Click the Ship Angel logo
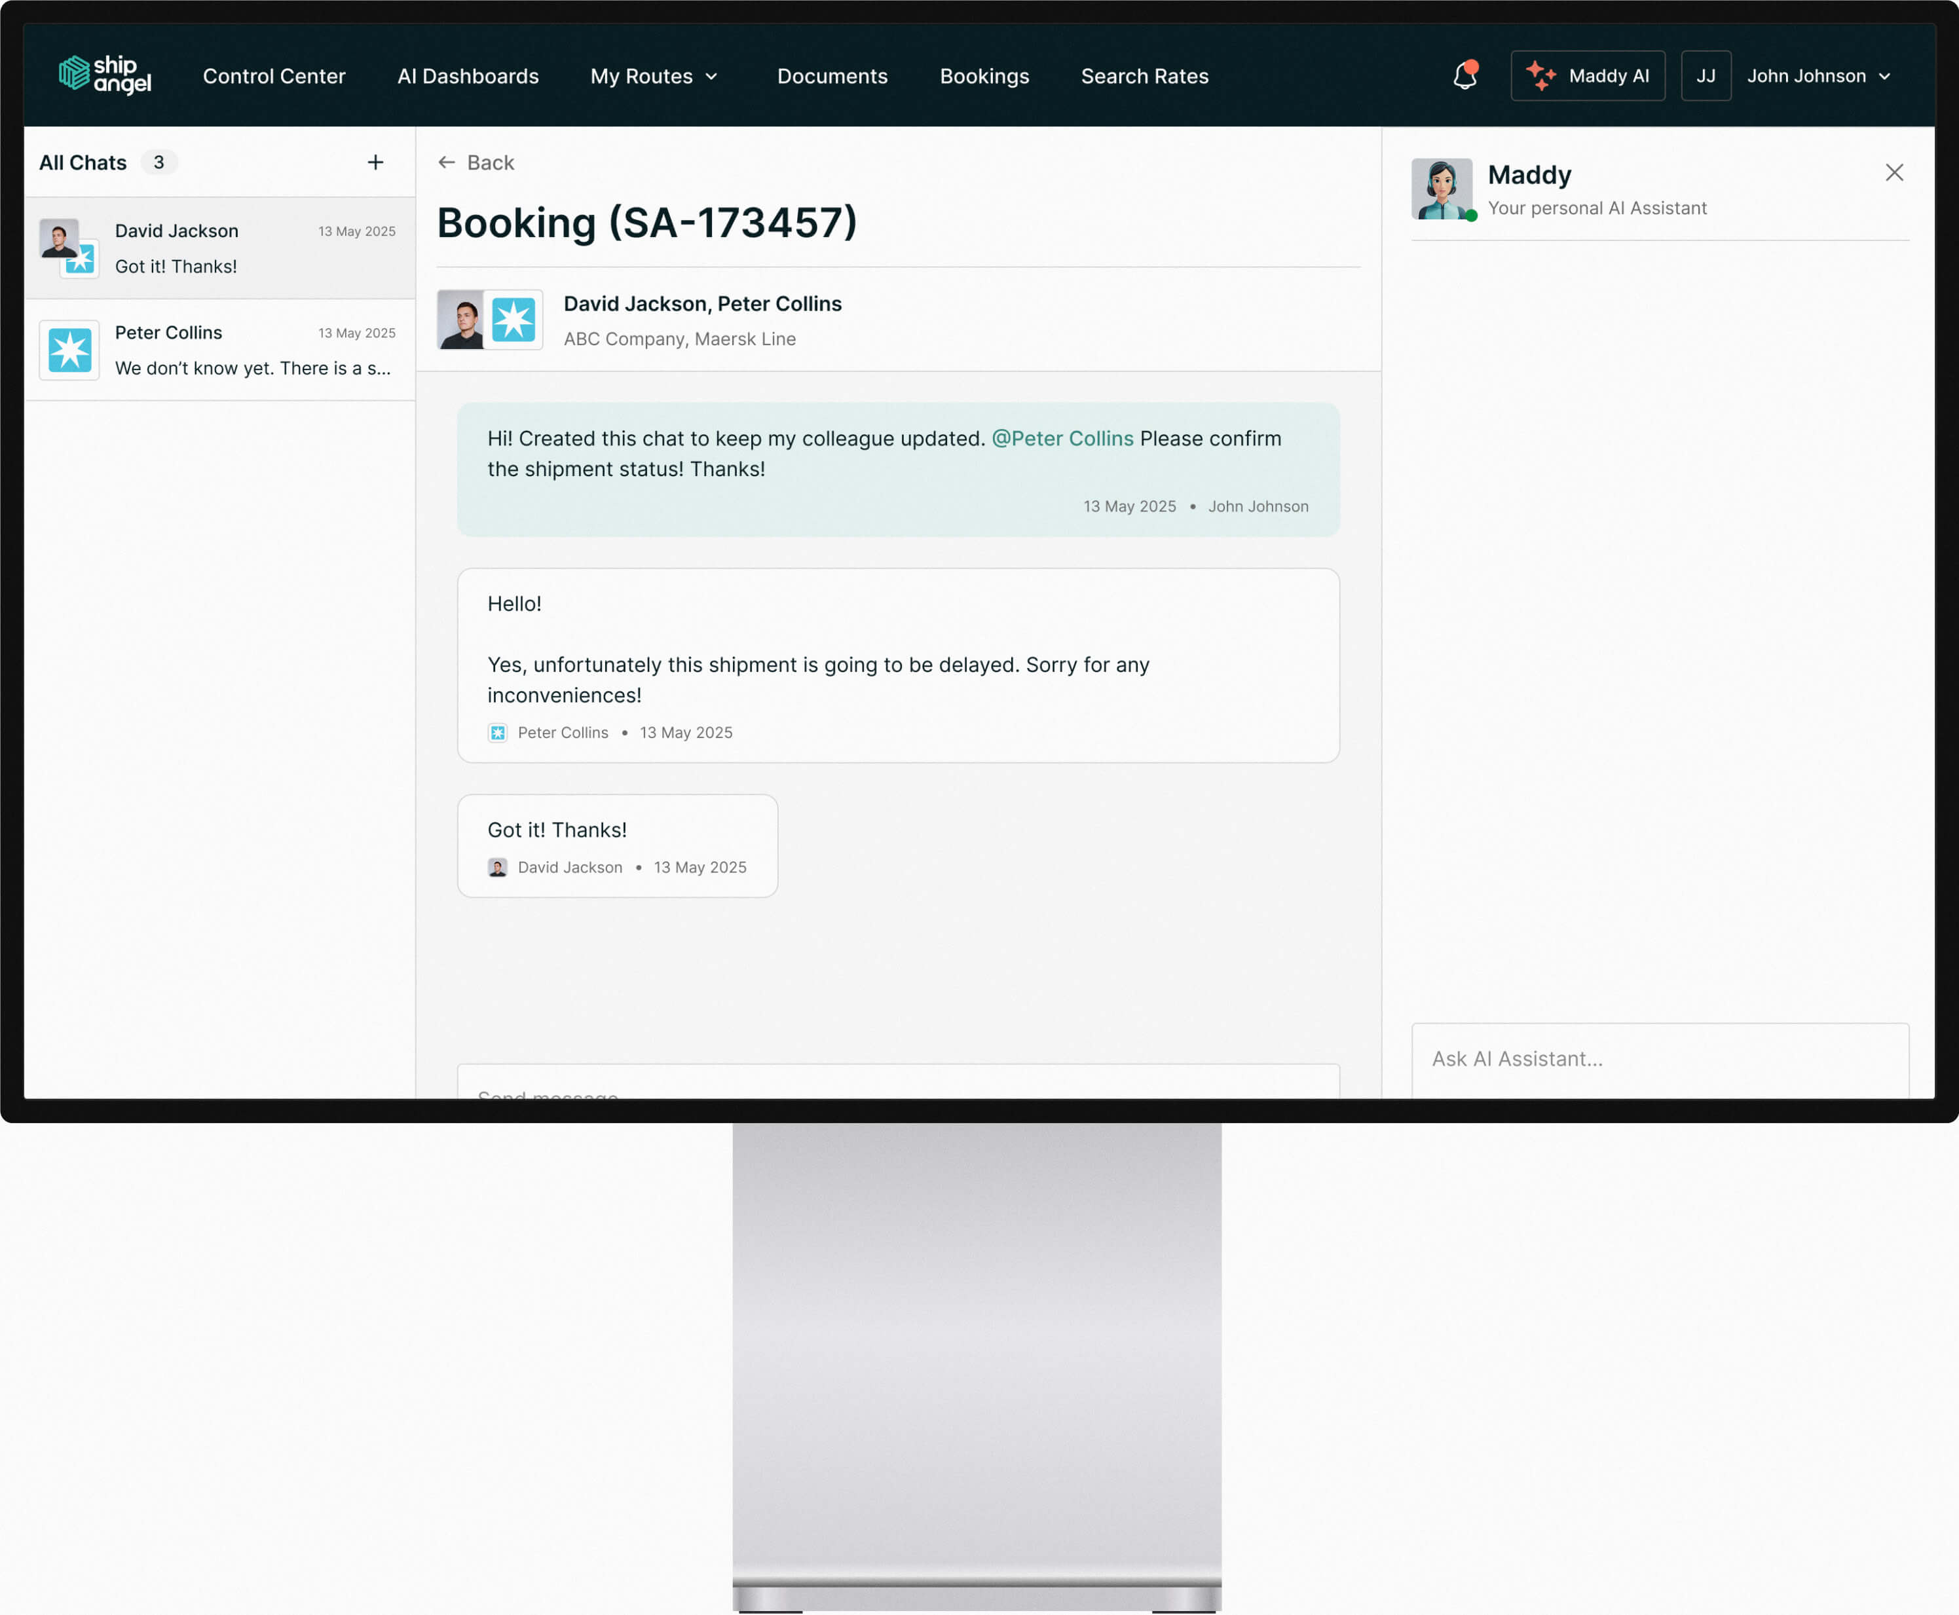 [x=105, y=75]
